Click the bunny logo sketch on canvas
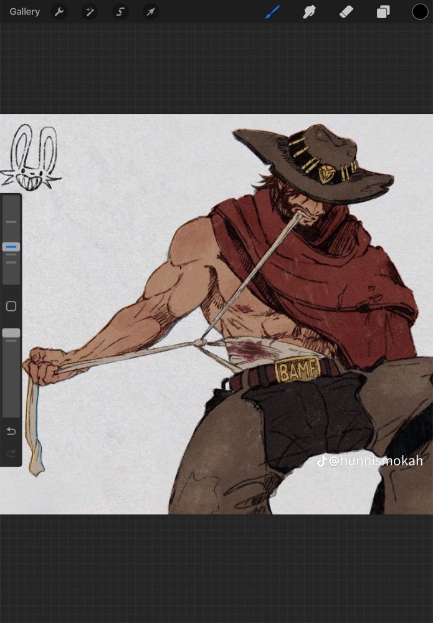 coord(31,158)
